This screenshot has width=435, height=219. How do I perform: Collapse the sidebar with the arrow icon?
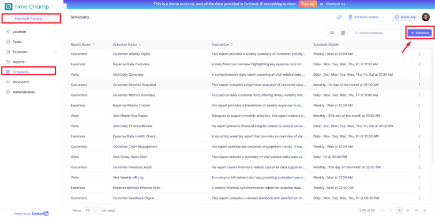pyautogui.click(x=63, y=7)
